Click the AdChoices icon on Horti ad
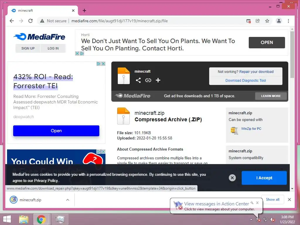 point(82,54)
